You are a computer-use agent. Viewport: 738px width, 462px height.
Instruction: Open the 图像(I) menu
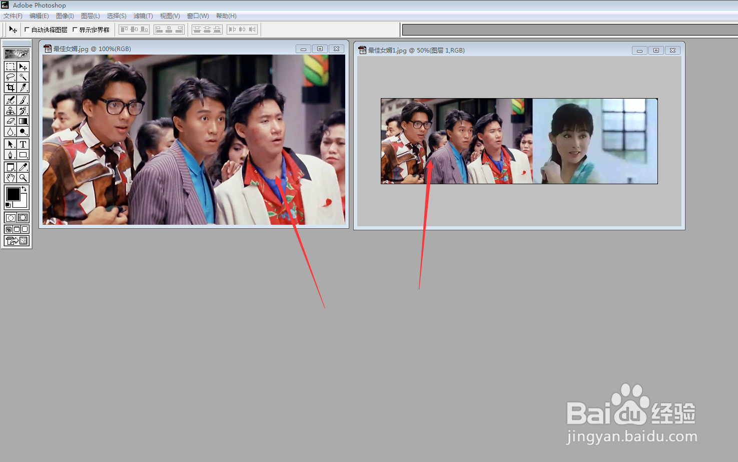pos(65,16)
